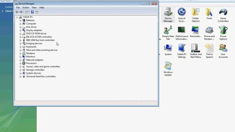
Task: Click the Batteries icon in tree
Action: (23, 21)
